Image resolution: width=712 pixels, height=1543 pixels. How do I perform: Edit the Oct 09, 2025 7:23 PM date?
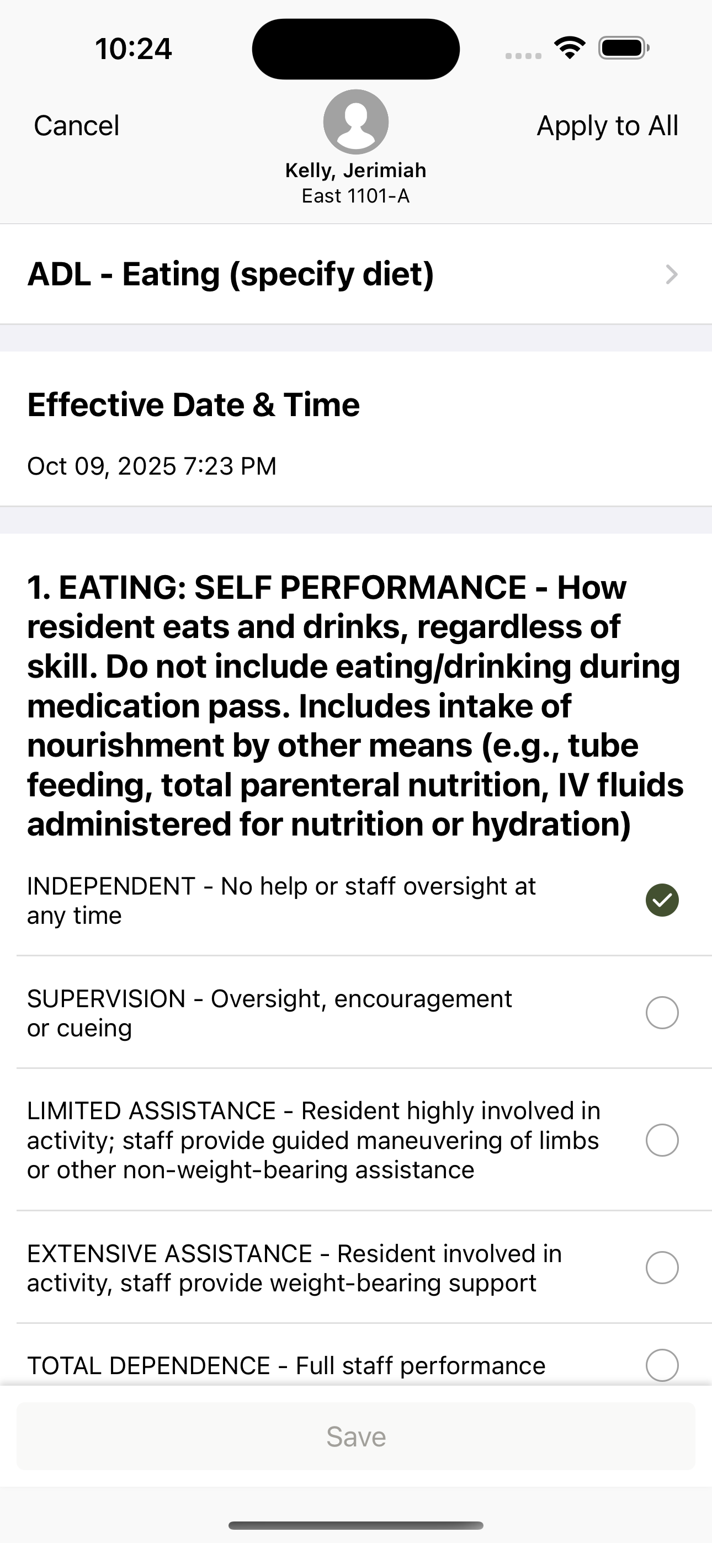[152, 466]
